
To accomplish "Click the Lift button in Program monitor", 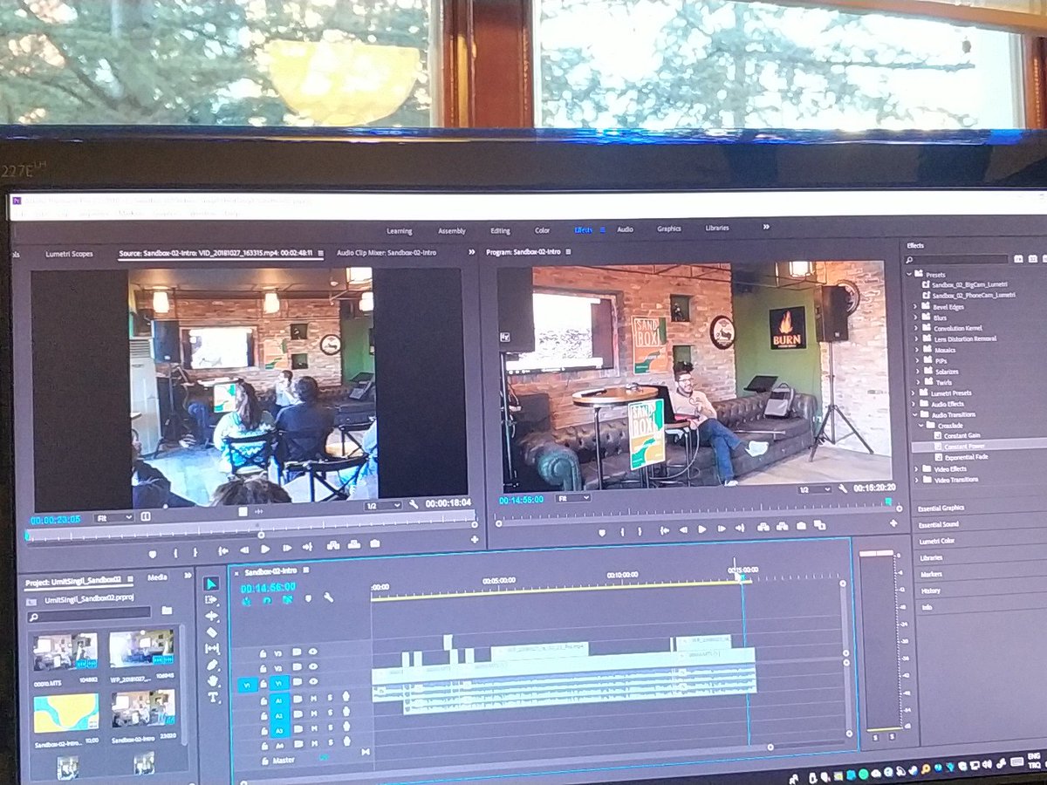I will 763,527.
